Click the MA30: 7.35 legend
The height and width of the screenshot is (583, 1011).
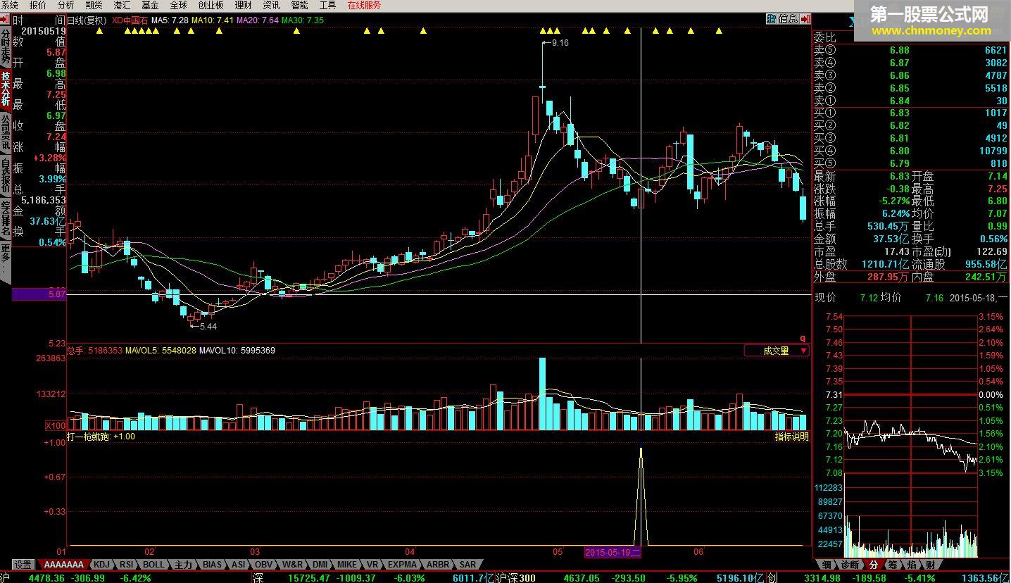303,20
